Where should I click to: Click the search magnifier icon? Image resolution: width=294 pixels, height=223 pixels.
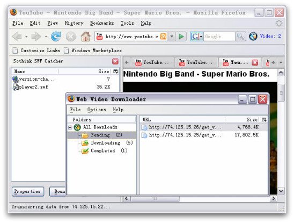coord(240,37)
